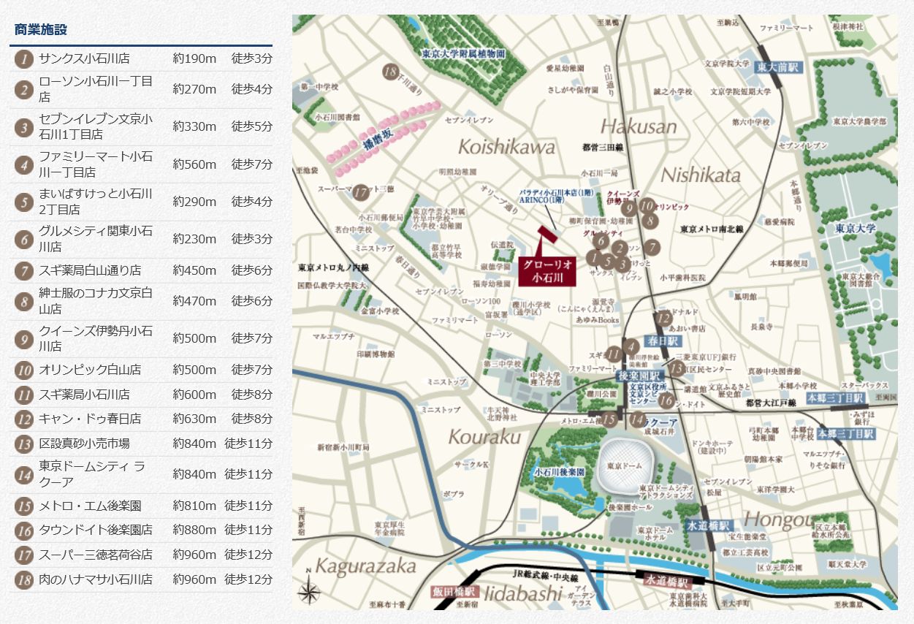The width and height of the screenshot is (914, 624).
Task: Click the グローリオ小石川 property label on map
Action: [547, 270]
